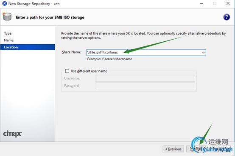Click the Finish button

(197, 149)
